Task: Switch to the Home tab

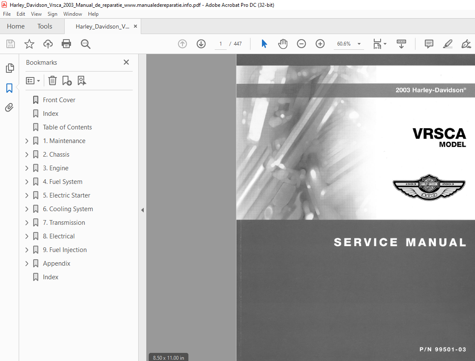Action: point(16,26)
